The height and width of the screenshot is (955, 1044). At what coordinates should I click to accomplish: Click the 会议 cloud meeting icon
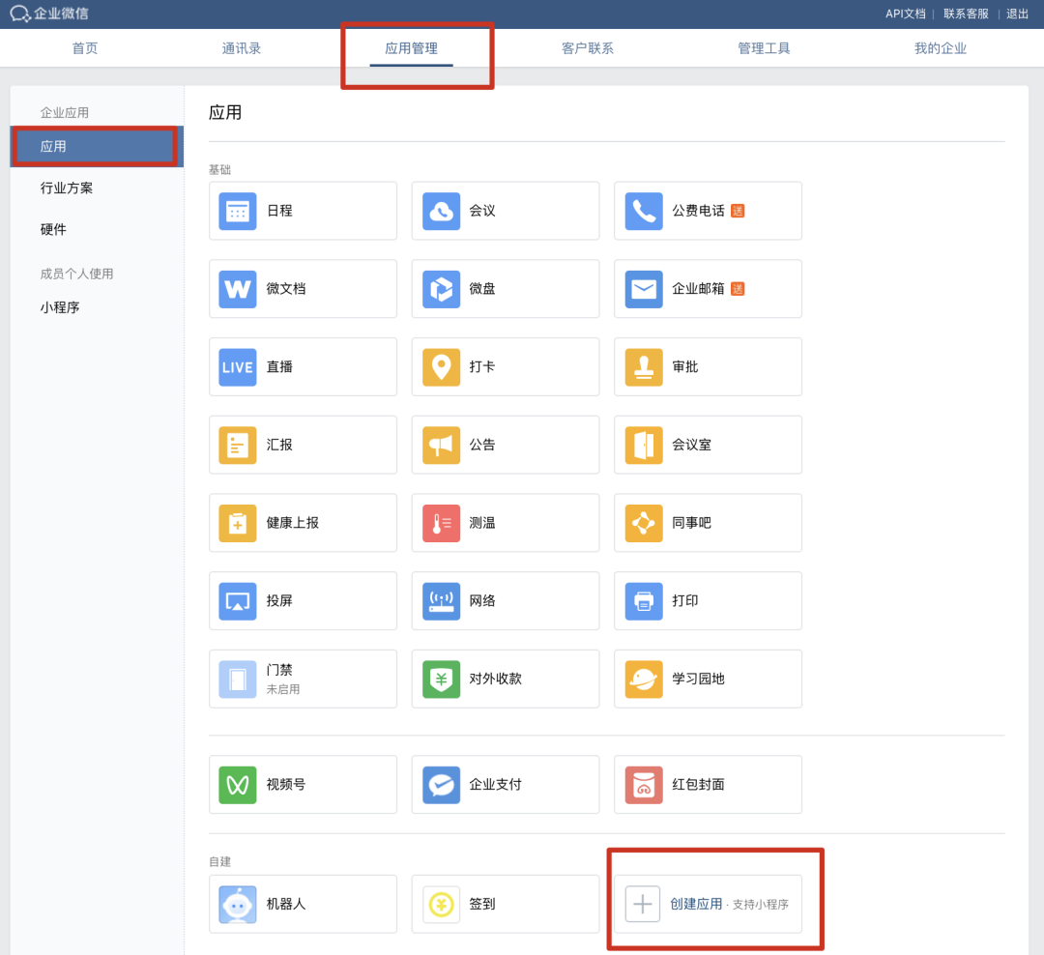441,211
